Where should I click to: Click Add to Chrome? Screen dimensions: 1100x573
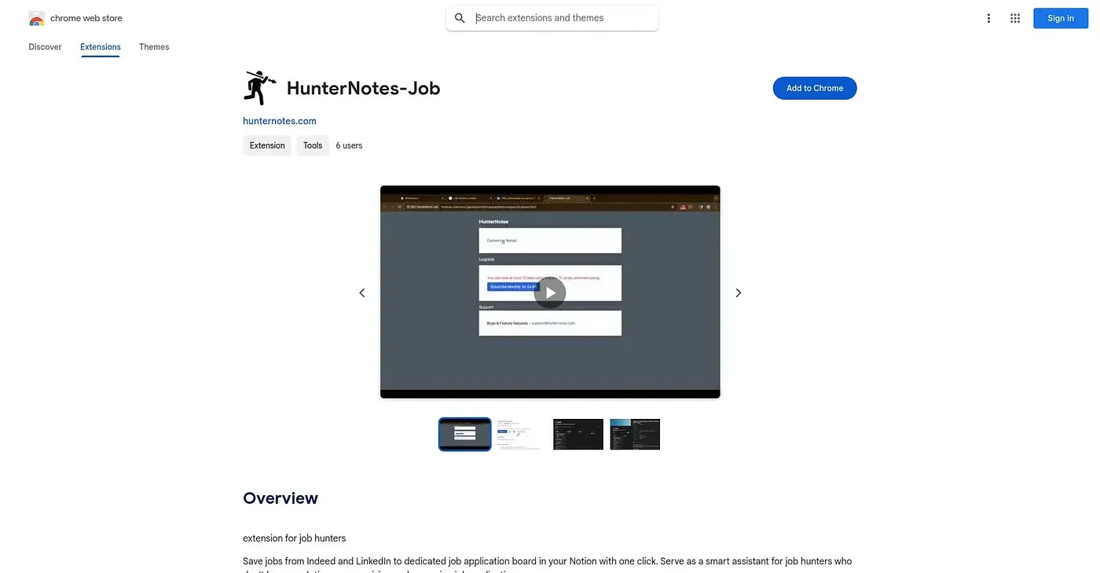click(x=815, y=88)
